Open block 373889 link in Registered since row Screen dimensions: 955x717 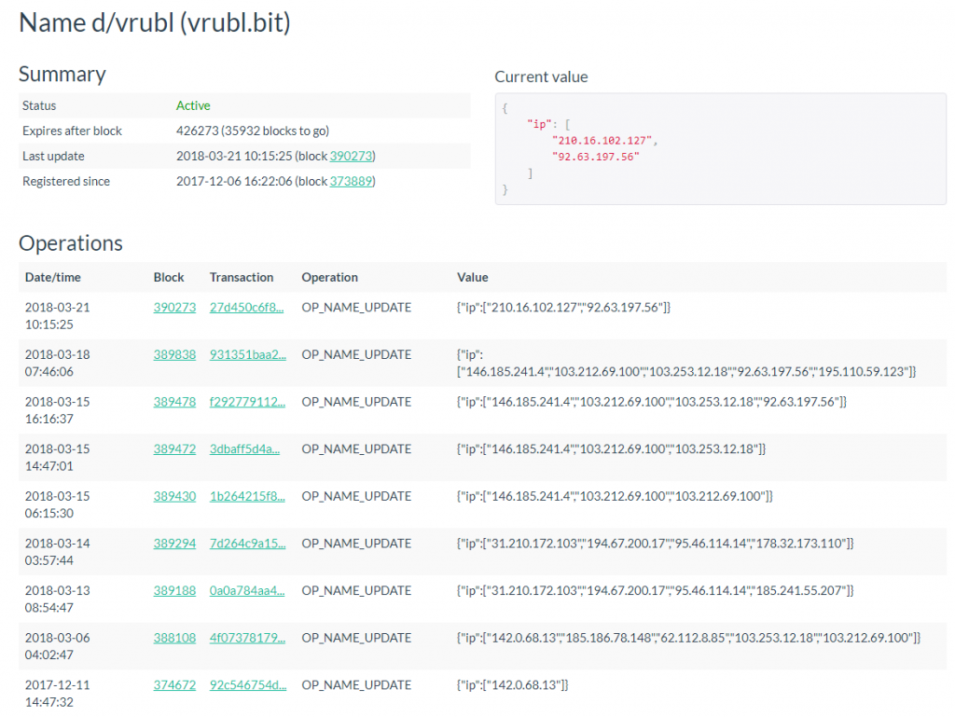(x=352, y=182)
